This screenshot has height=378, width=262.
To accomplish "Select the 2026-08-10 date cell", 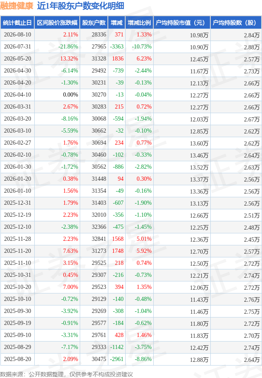I will coord(17,35).
